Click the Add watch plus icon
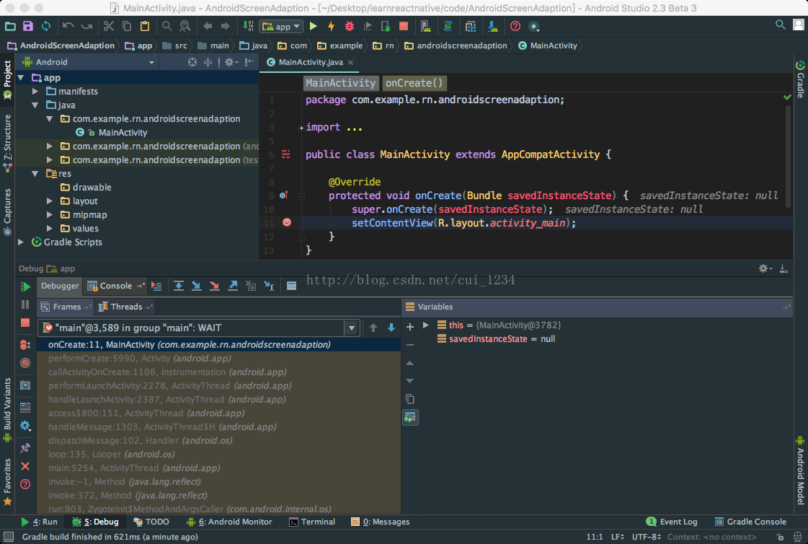The image size is (808, 544). [410, 327]
